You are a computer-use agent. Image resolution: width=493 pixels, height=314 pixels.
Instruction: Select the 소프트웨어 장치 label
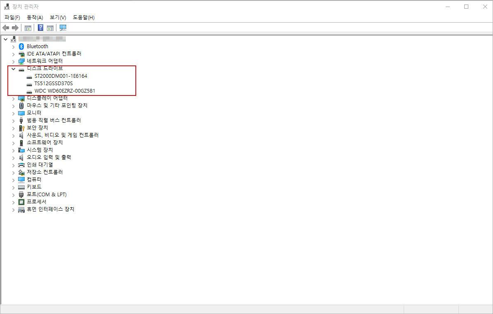[44, 142]
